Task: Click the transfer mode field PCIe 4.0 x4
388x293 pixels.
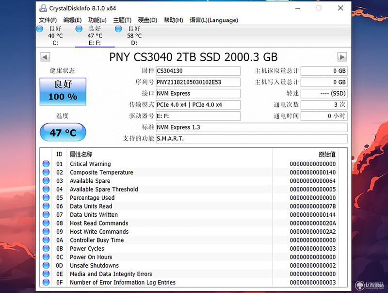Action: point(198,105)
